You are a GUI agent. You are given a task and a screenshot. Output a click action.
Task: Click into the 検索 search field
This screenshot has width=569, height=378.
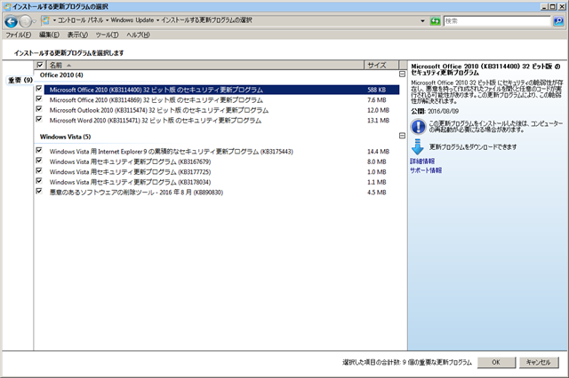click(x=497, y=21)
